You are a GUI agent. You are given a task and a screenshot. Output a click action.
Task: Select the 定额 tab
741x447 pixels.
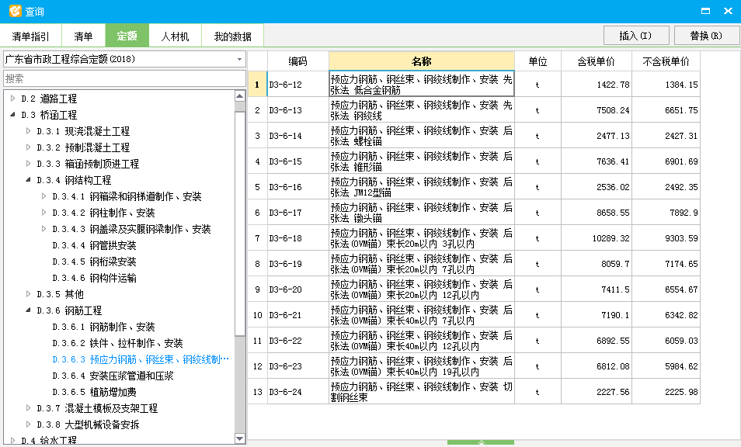coord(127,36)
